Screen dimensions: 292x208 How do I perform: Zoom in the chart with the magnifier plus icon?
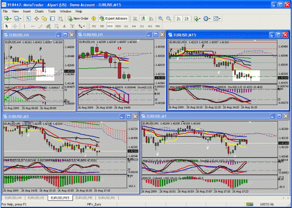(x=161, y=19)
